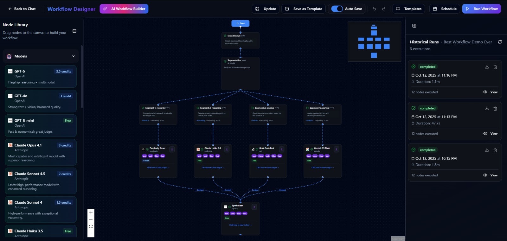Click the Workflow Designer title

pyautogui.click(x=71, y=9)
